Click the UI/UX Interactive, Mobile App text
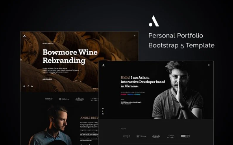Screen dimensions: 233x145 point(131,103)
